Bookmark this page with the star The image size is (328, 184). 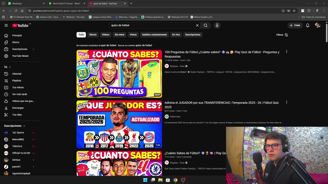tap(294, 11)
